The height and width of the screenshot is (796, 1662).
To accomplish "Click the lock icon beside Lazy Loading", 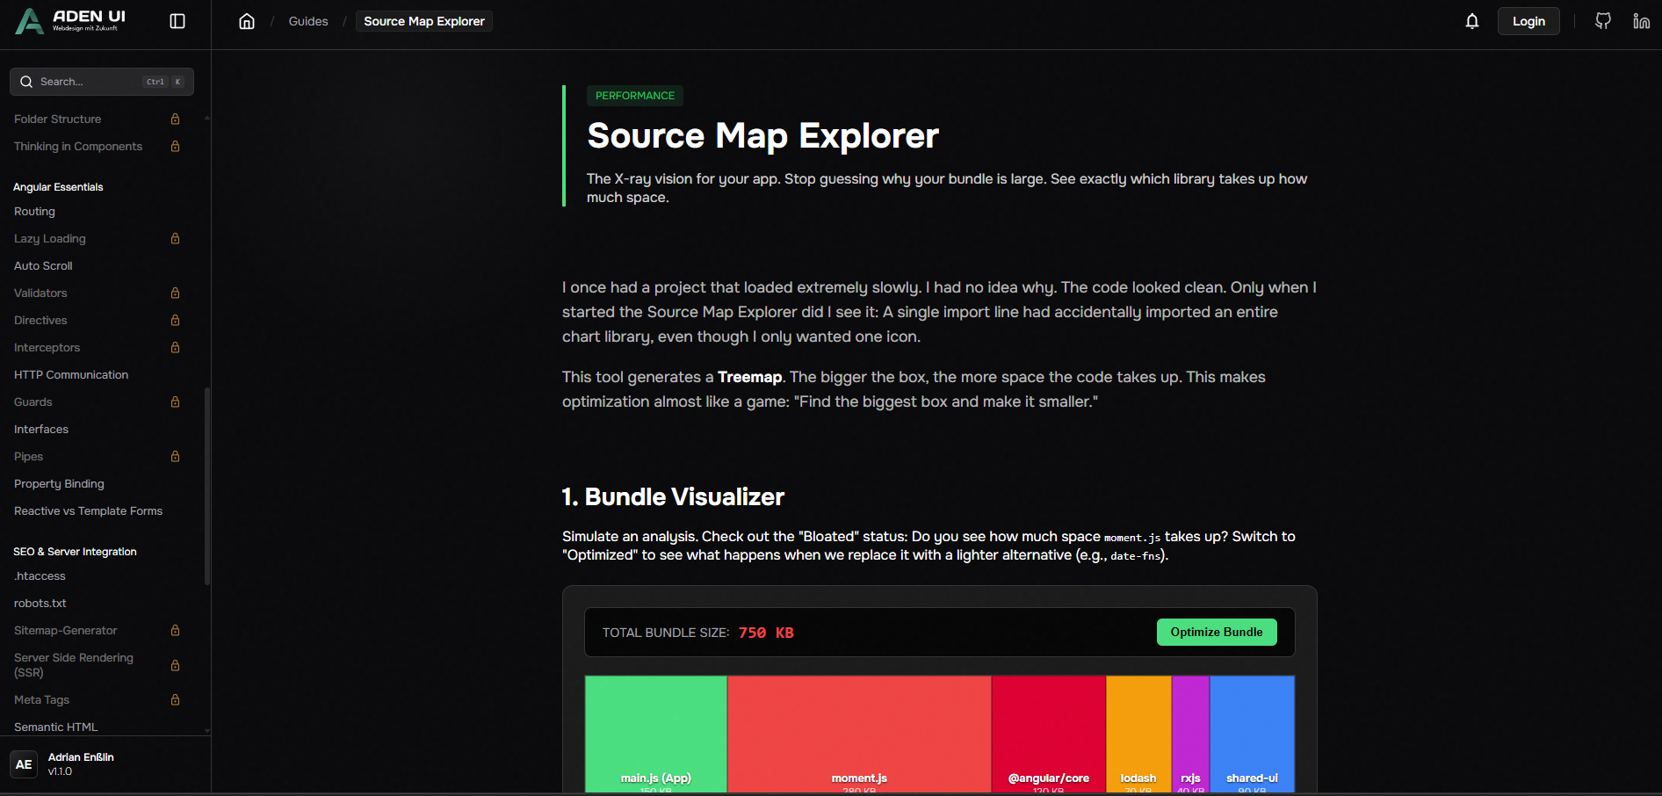I will coord(175,238).
